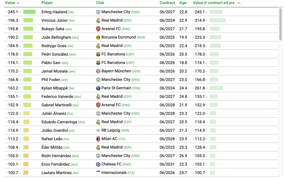Click the Real Madrid crest beside Vinícius Júnior
The image size is (286, 178).
98,20
